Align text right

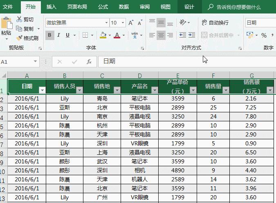(x=170, y=35)
